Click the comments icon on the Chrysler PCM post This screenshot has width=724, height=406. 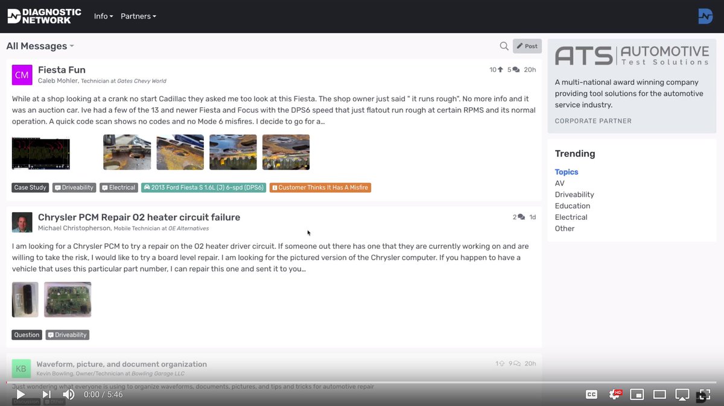[x=521, y=217]
